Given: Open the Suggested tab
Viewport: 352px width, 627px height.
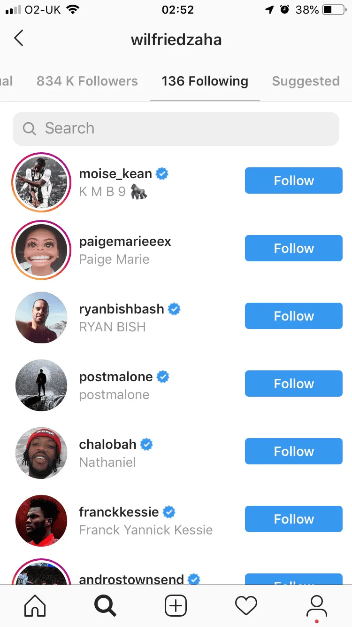Looking at the screenshot, I should [x=306, y=81].
